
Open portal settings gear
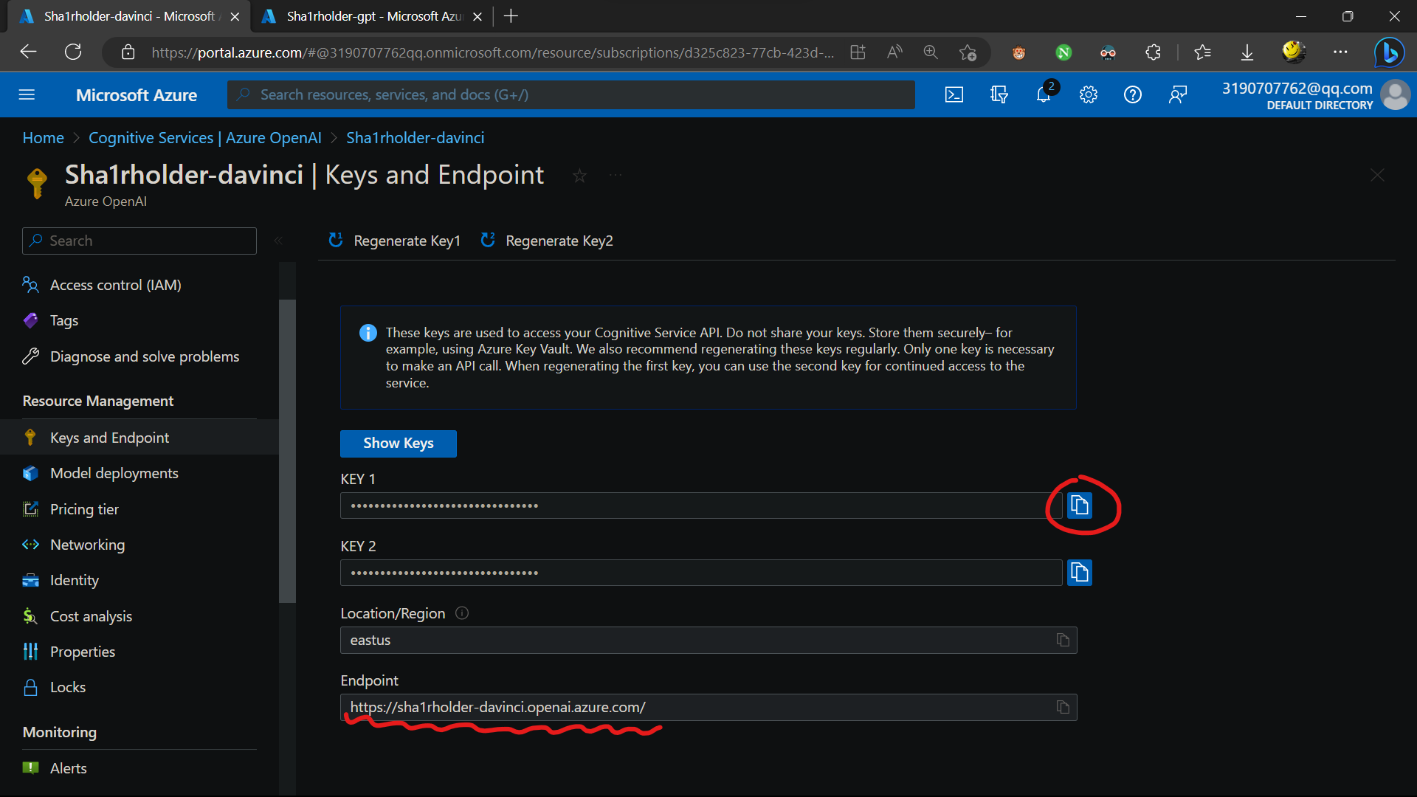tap(1089, 94)
